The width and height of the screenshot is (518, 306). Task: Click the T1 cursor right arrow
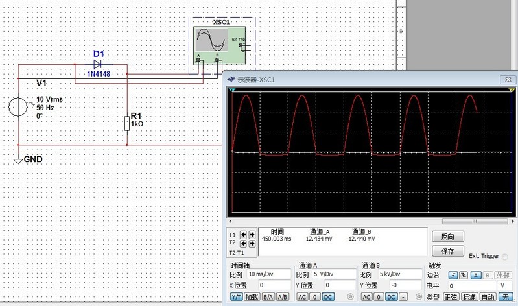point(252,234)
